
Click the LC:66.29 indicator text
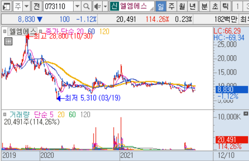coord(227,31)
